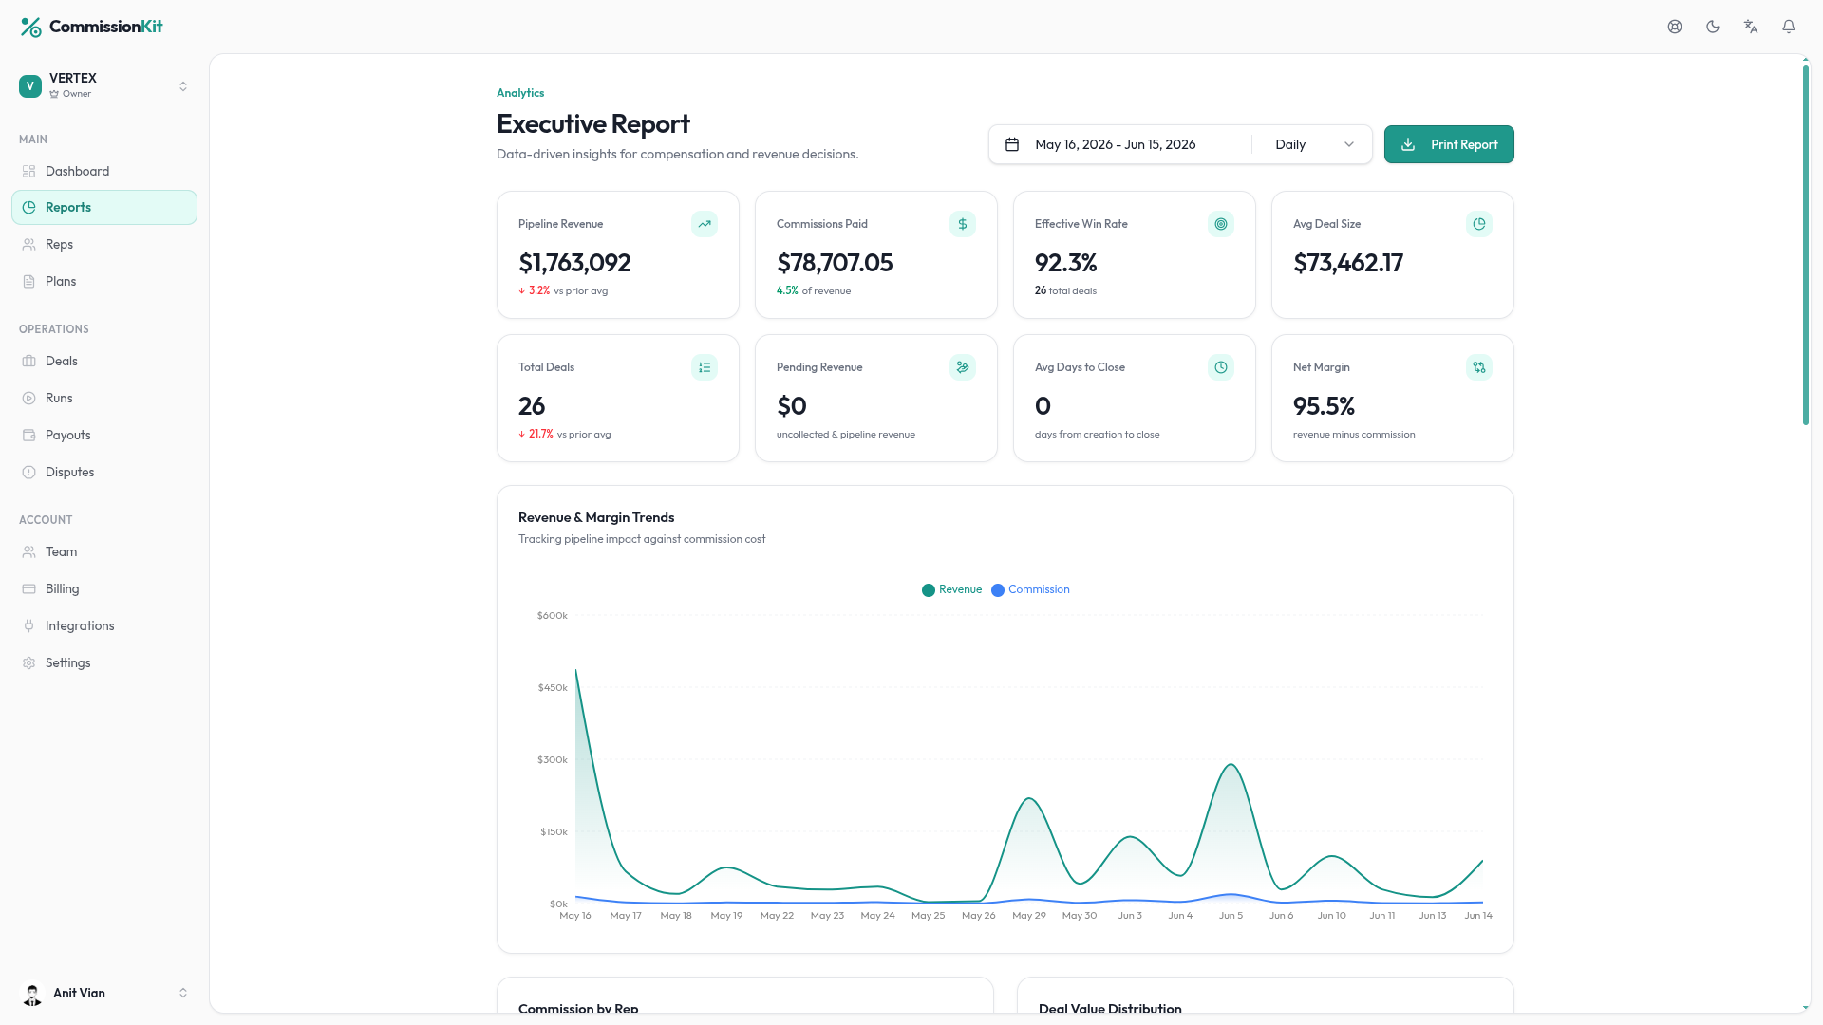Screen dimensions: 1823x1025
Task: Click the 3.2% vs prior avg indicator
Action: coord(563,290)
